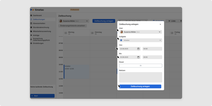Viewport: 212px width, 106px height.
Task: Expand the Aufgabe Arbeiten dropdown
Action: point(141,40)
